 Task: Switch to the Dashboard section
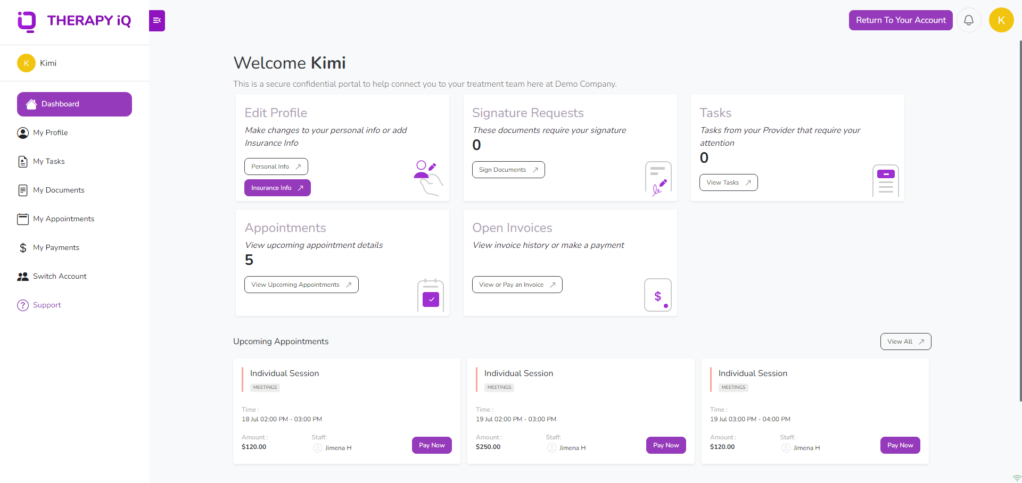[74, 104]
